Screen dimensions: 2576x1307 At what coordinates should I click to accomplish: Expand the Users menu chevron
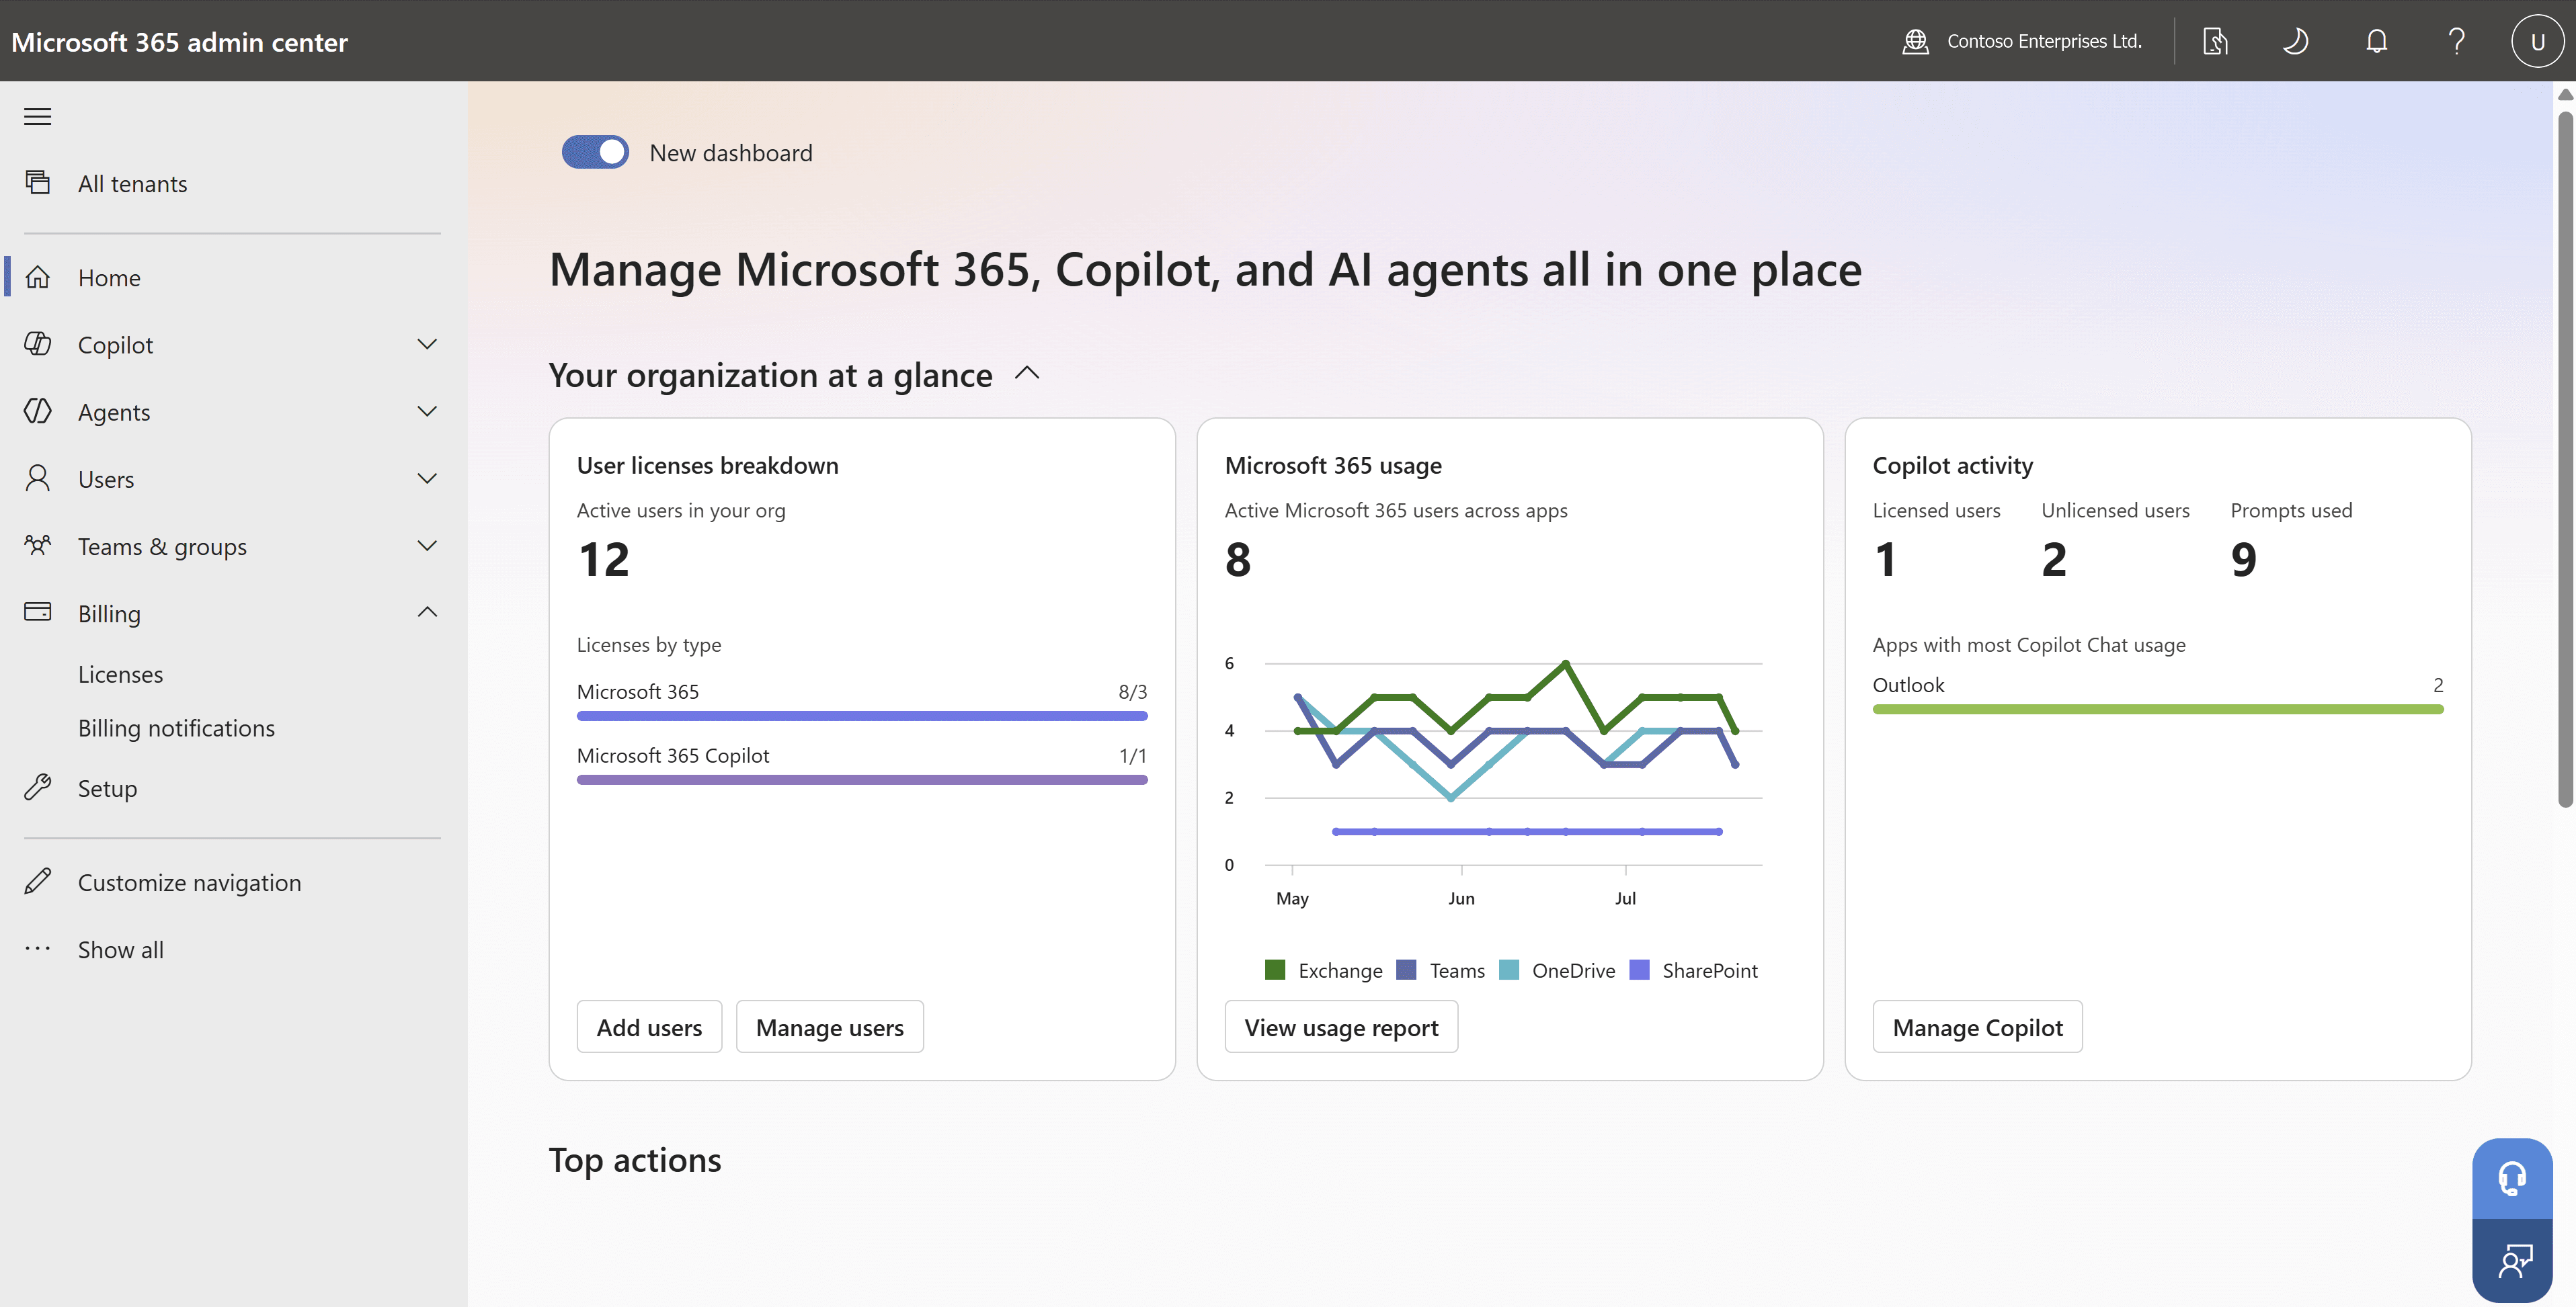427,478
